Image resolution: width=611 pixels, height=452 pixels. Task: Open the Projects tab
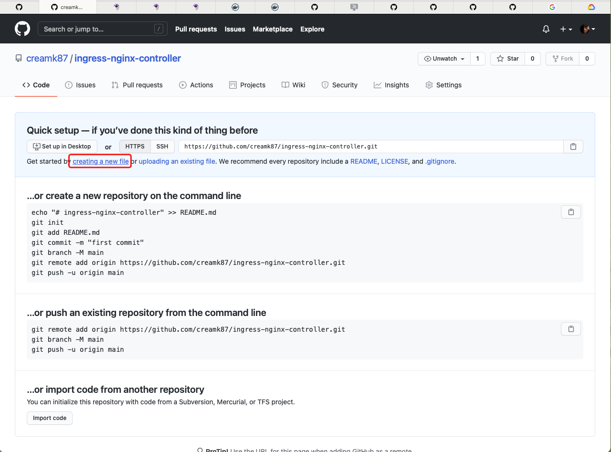(247, 85)
